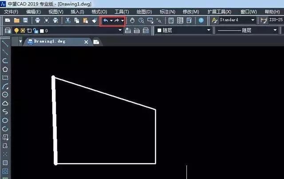Open the Layer Properties Manager
284x179 pixels.
8,31
